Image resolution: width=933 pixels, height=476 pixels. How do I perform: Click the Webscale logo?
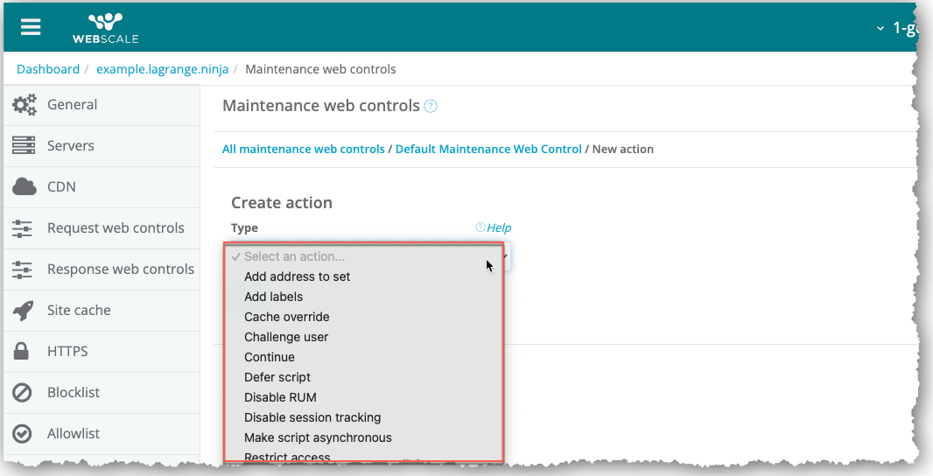pyautogui.click(x=105, y=27)
